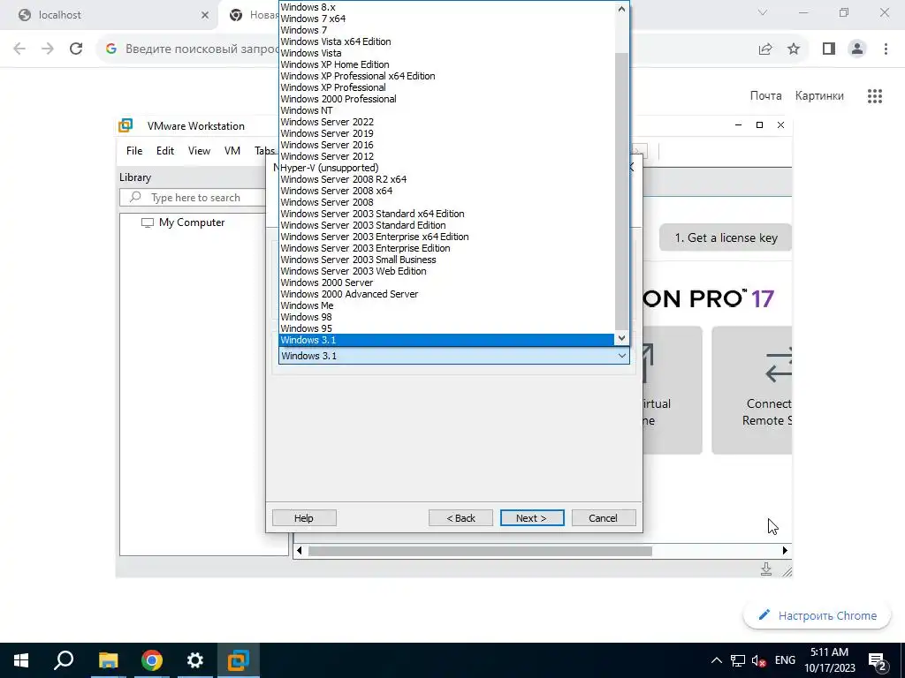This screenshot has height=678, width=905.
Task: Open Chrome three-dot menu
Action: click(886, 49)
